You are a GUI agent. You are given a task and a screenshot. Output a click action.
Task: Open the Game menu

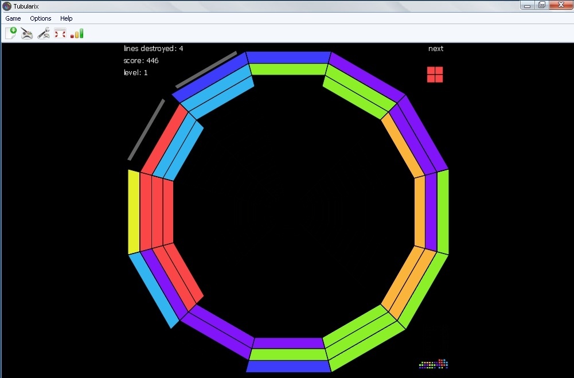[13, 18]
